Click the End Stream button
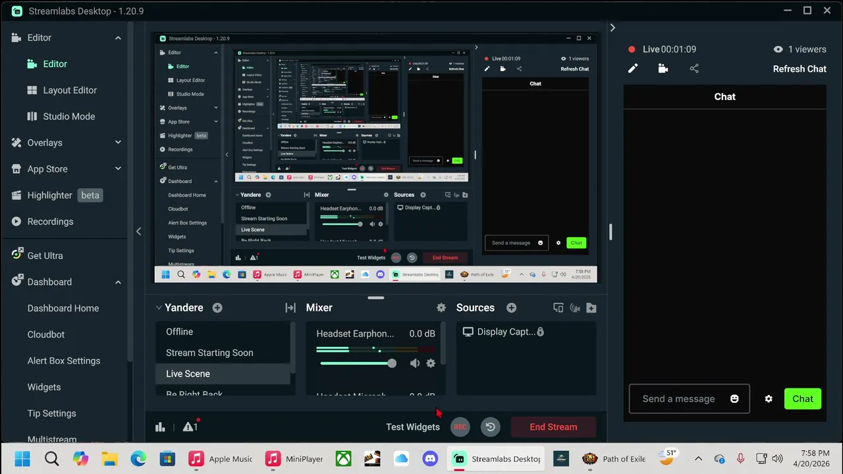843x474 pixels. [x=553, y=427]
